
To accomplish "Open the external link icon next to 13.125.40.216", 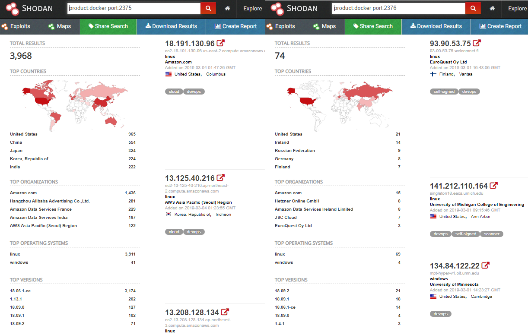I will [x=221, y=178].
